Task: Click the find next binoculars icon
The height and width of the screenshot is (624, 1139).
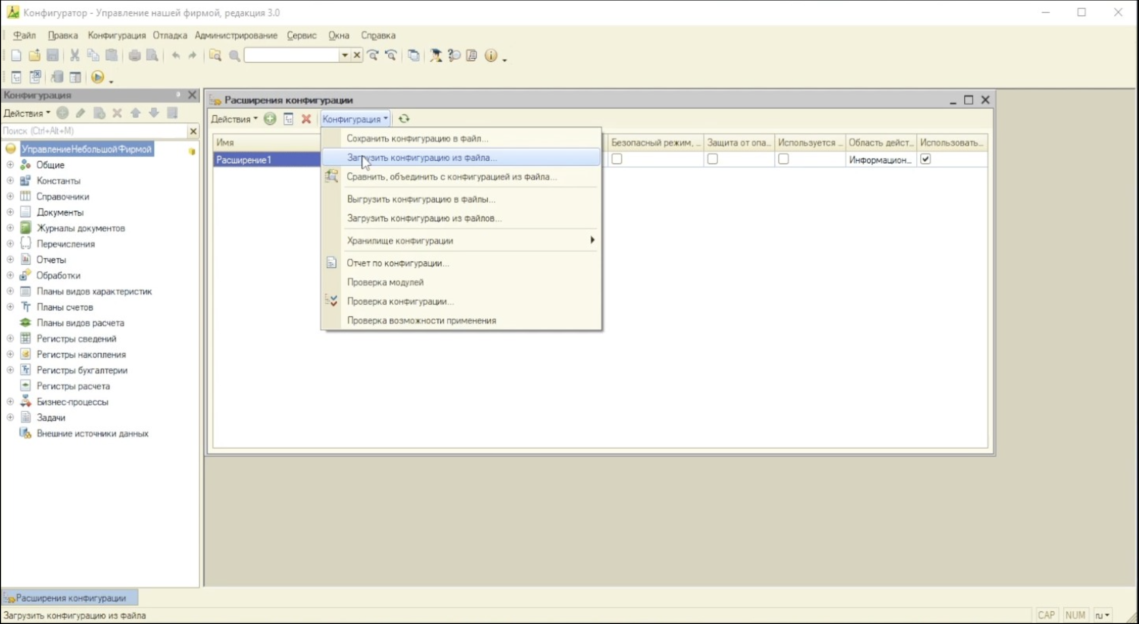Action: click(x=373, y=56)
